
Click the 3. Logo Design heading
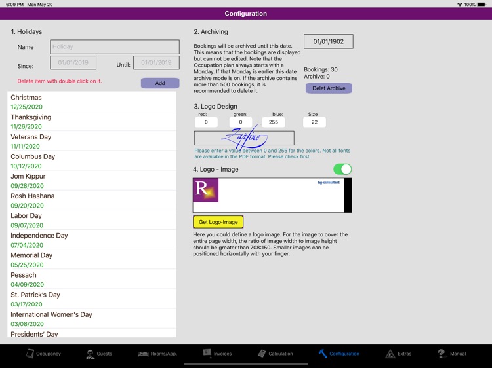click(215, 106)
